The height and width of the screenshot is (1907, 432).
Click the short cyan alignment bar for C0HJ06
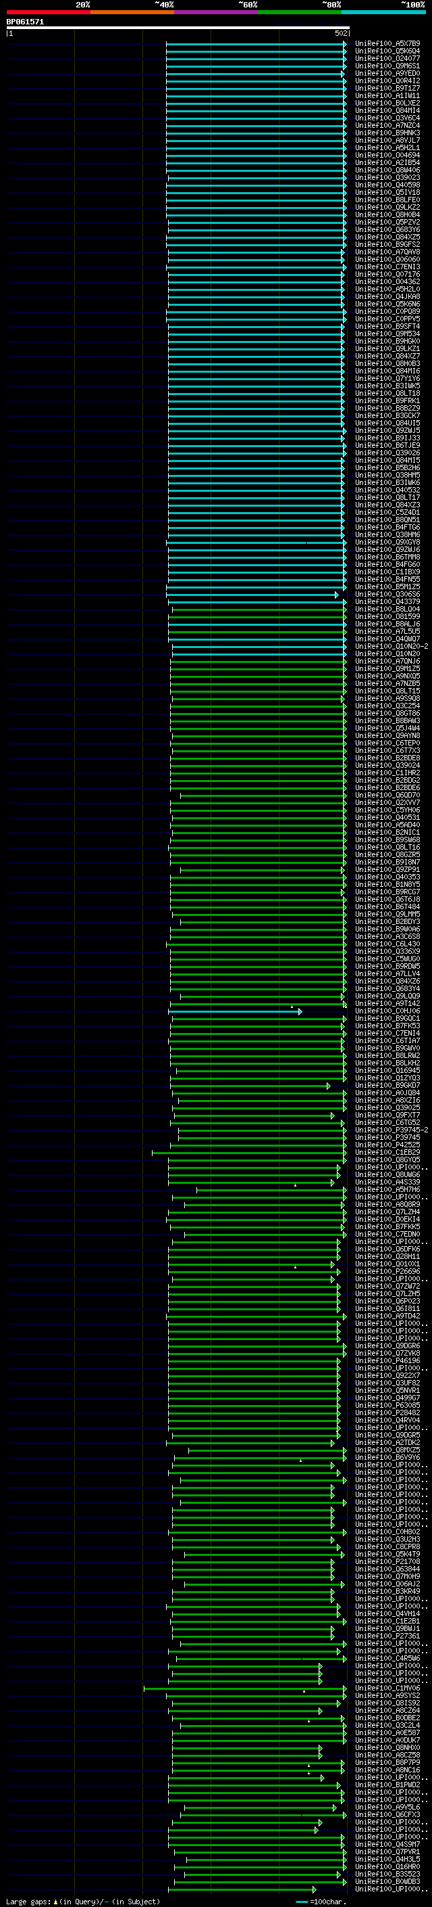(x=235, y=1011)
